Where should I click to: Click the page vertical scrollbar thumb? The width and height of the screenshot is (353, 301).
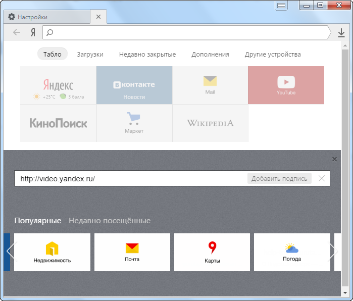click(x=345, y=168)
